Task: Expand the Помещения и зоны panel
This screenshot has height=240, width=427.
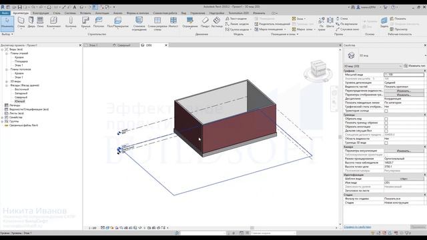Action: coord(285,34)
